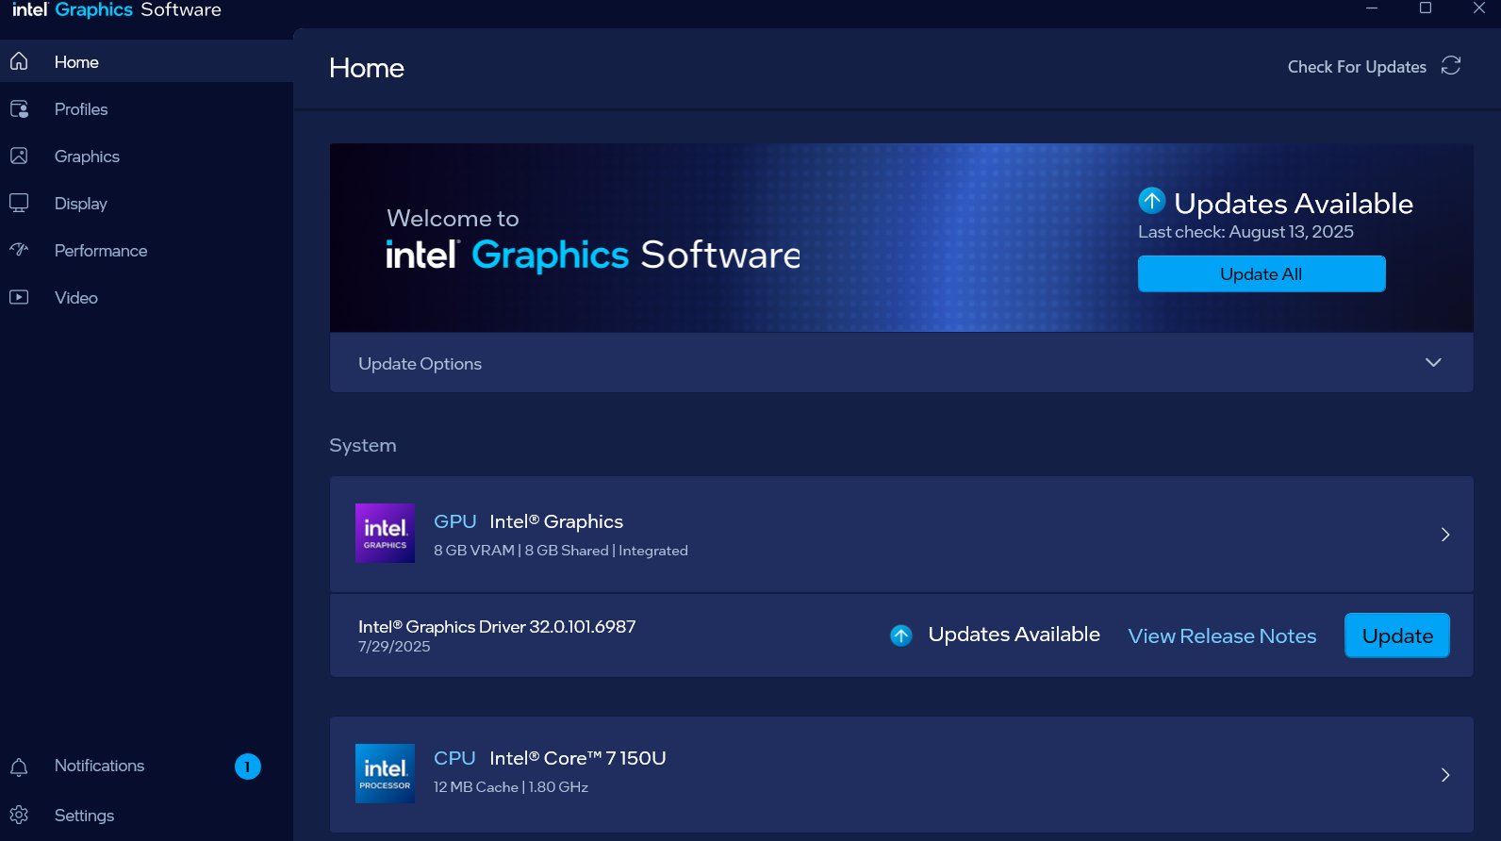Open View Release Notes link
The width and height of the screenshot is (1501, 841).
click(1222, 635)
